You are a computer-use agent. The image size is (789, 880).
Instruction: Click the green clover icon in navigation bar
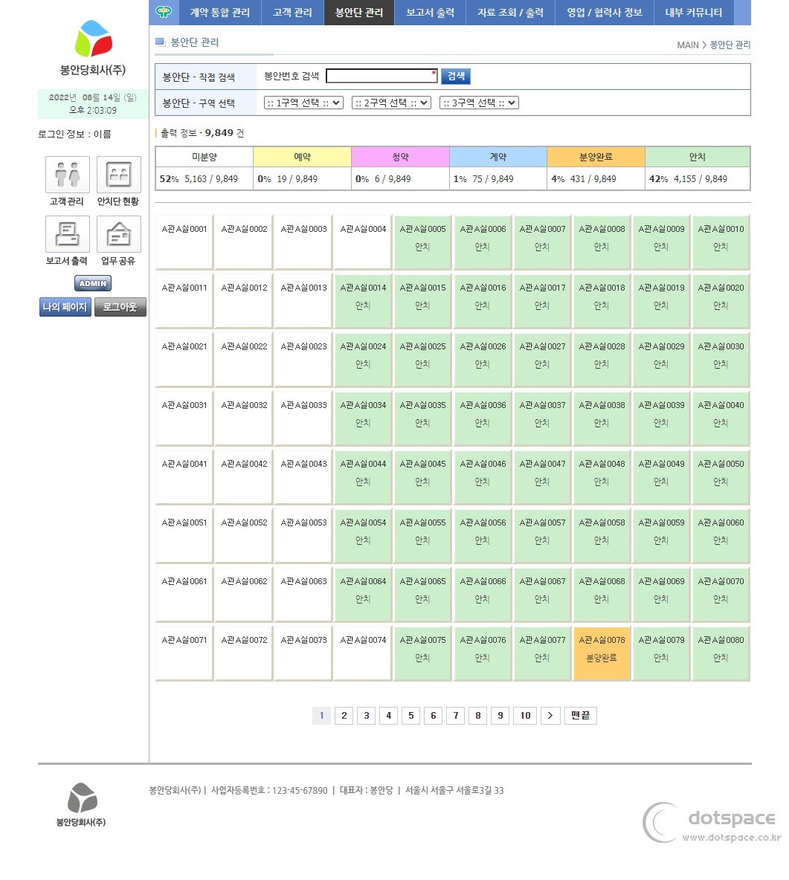click(164, 13)
